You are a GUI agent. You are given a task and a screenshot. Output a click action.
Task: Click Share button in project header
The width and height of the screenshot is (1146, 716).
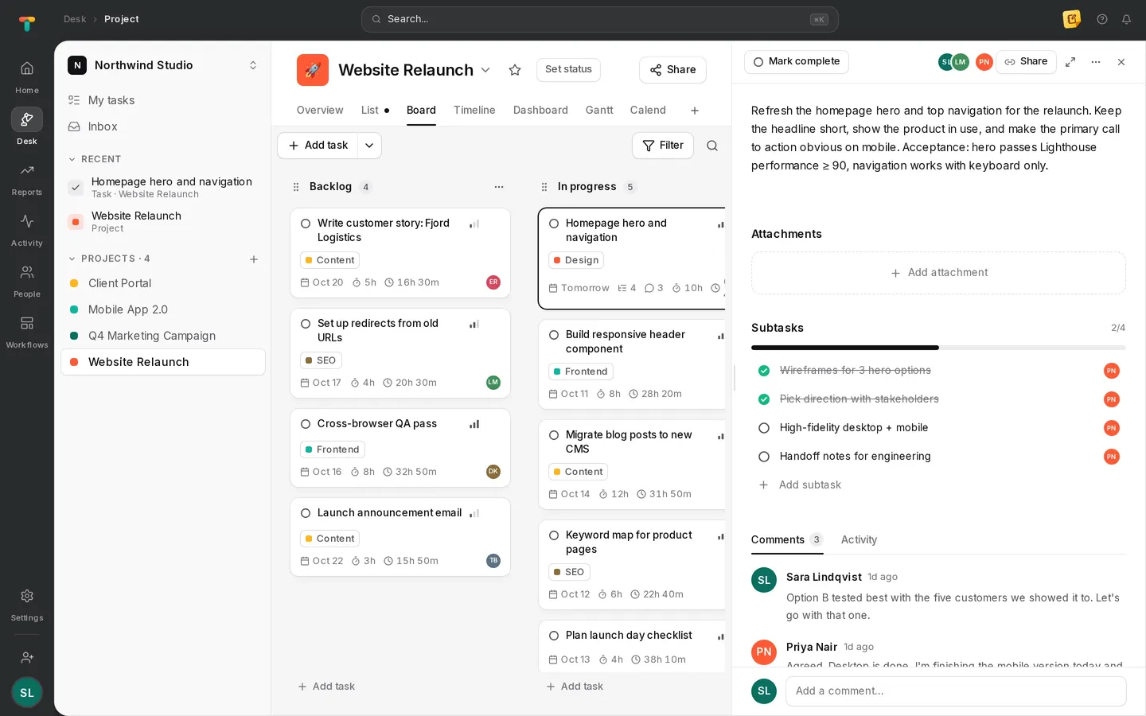pos(672,70)
